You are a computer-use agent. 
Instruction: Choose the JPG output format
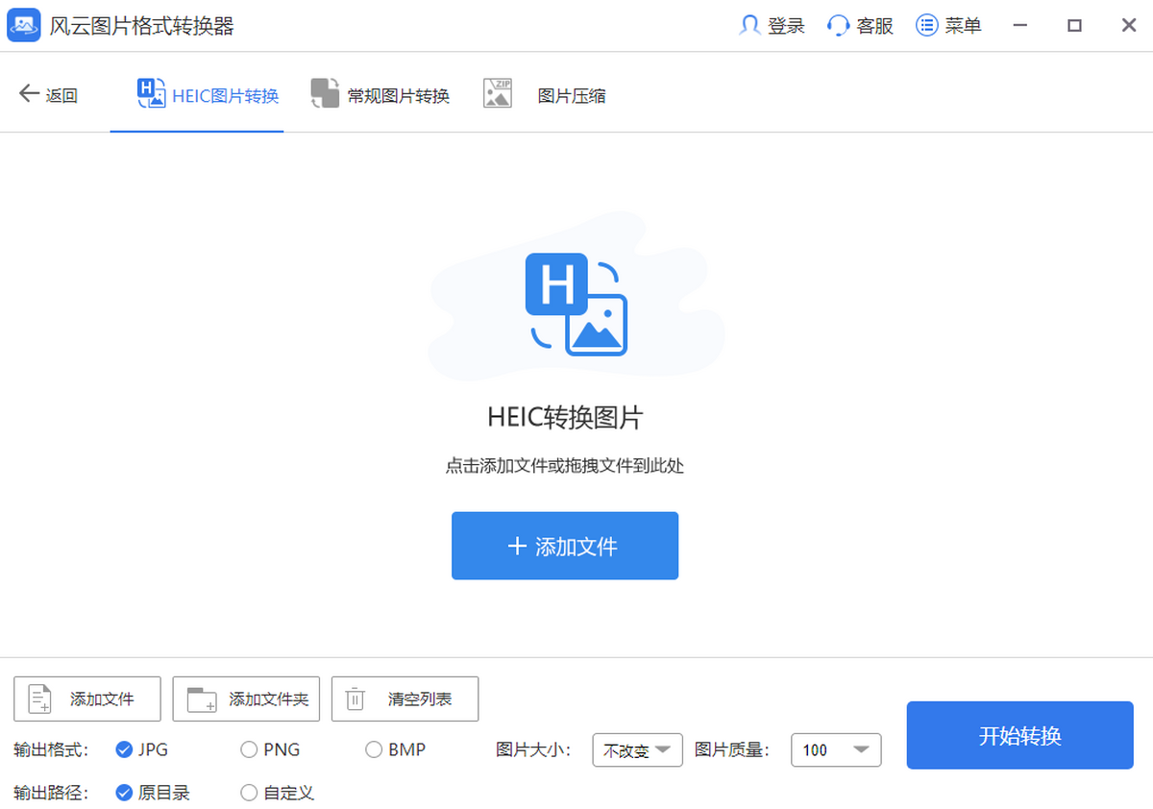(x=124, y=749)
